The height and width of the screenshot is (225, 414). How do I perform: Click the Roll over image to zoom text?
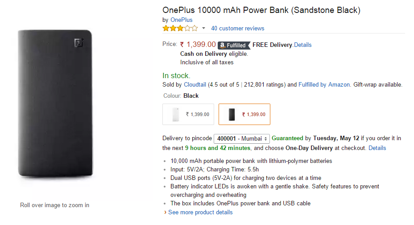point(54,205)
